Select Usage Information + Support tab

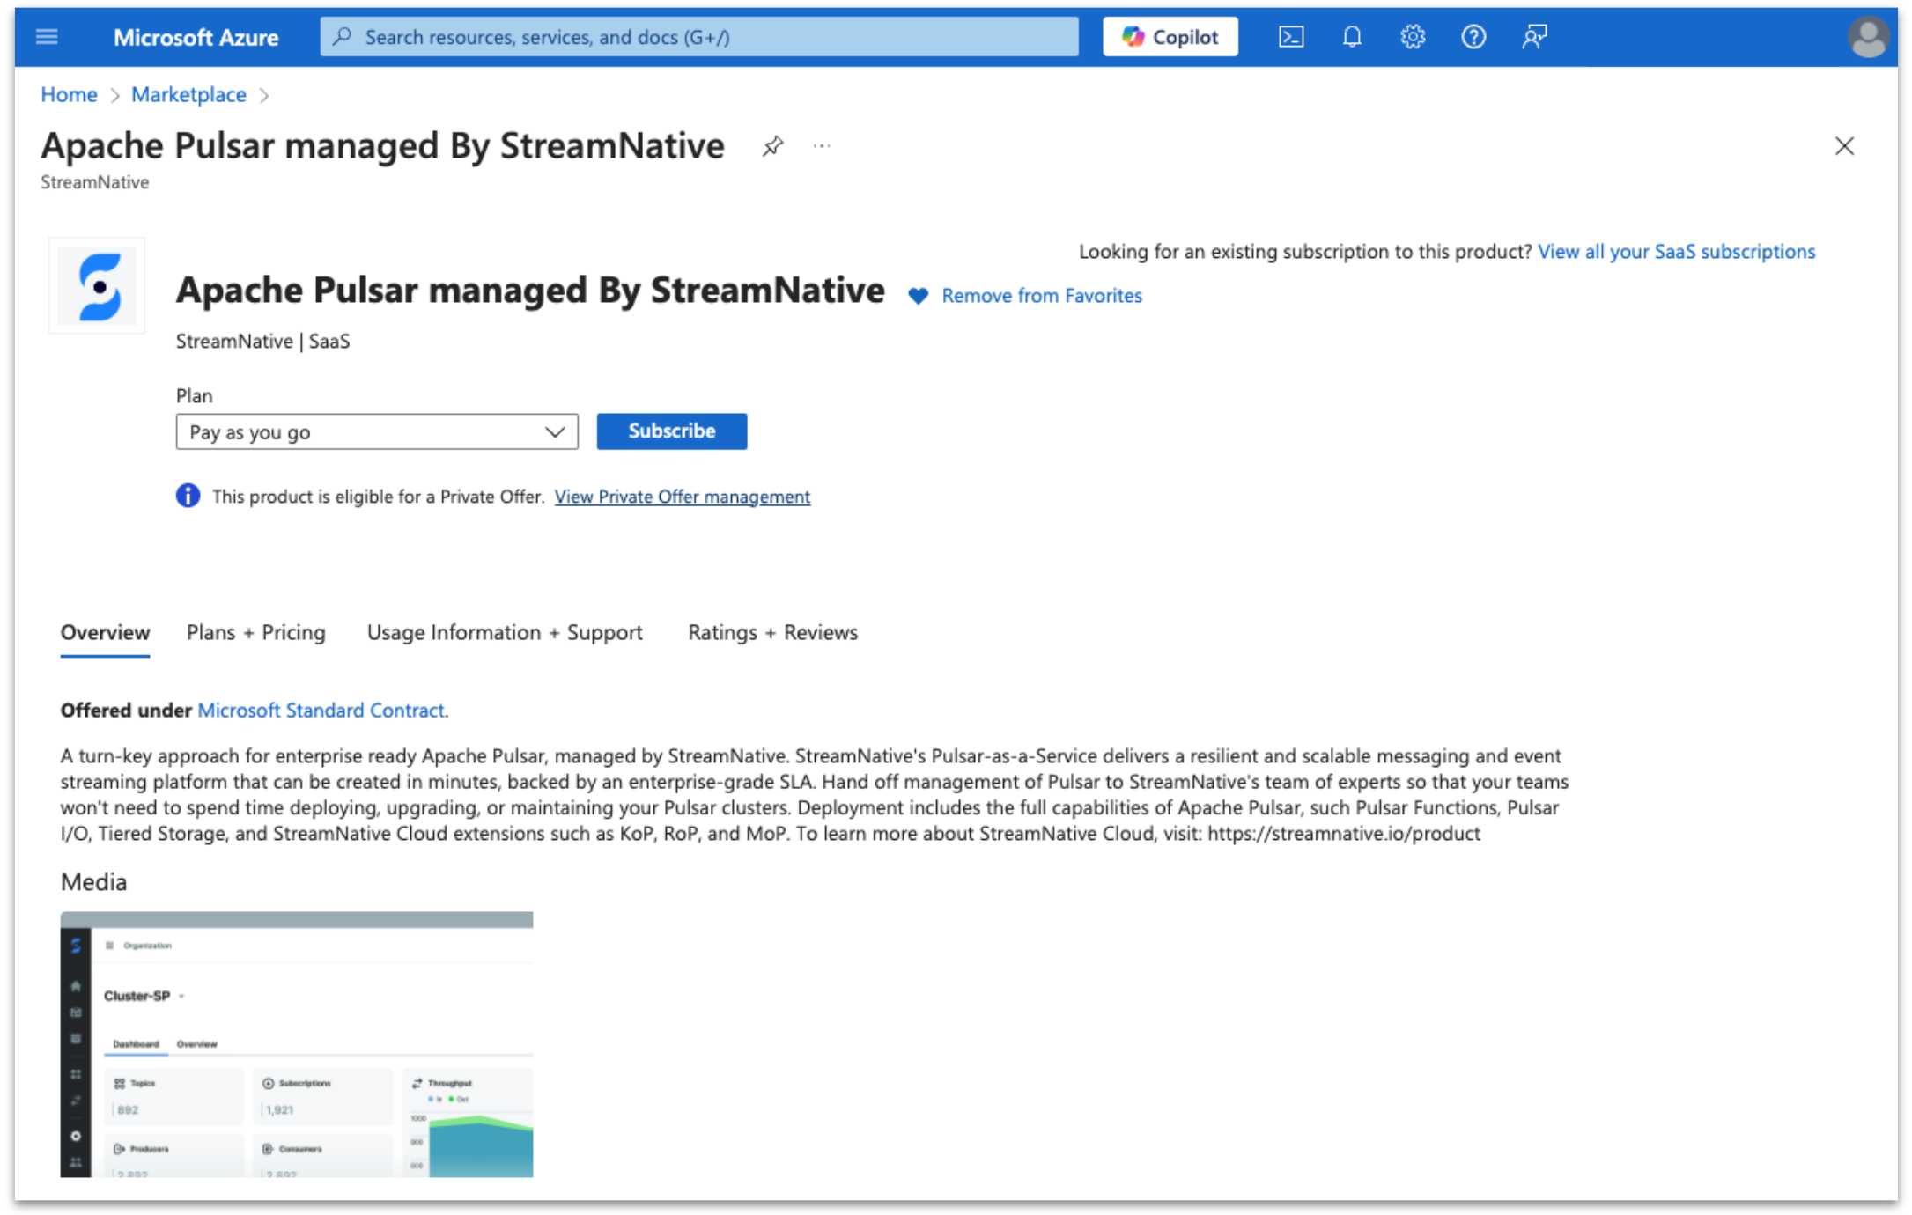click(504, 633)
